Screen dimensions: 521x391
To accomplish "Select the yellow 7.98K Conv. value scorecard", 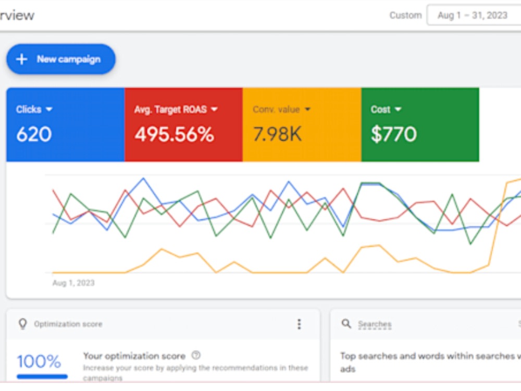I will 302,125.
